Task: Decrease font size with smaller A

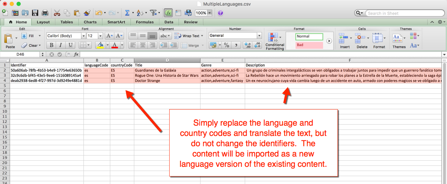Action: [x=119, y=36]
